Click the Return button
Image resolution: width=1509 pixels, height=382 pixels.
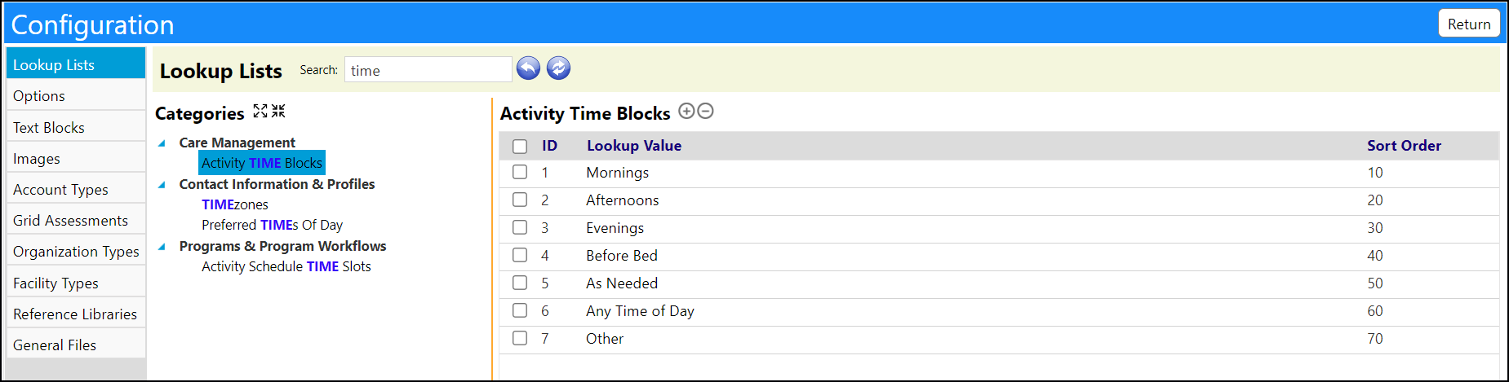click(x=1469, y=24)
